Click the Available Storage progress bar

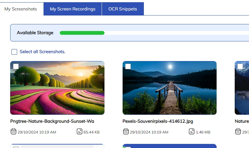(154, 33)
